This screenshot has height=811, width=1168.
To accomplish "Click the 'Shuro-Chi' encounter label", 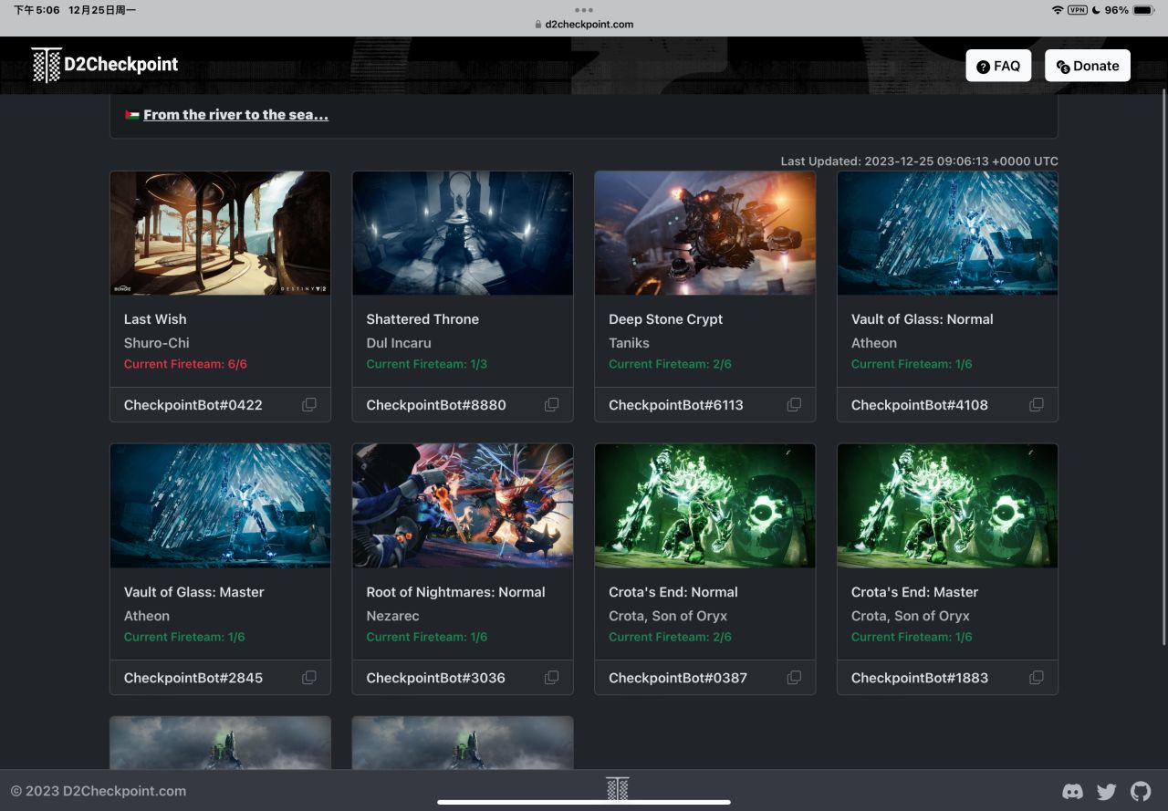I will (x=157, y=343).
